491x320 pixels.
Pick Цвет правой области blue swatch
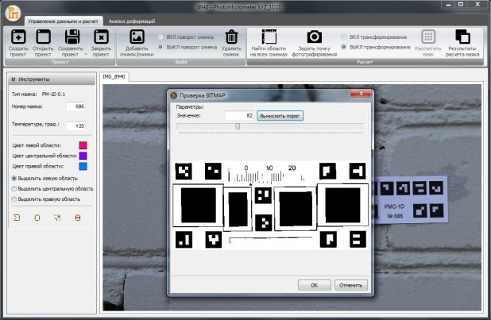click(x=83, y=166)
